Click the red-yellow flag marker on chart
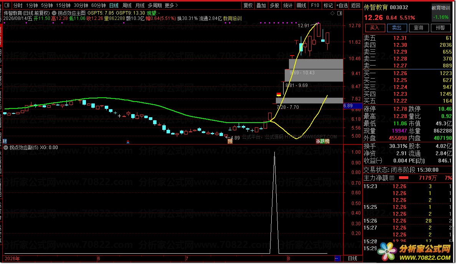 [x=279, y=94]
